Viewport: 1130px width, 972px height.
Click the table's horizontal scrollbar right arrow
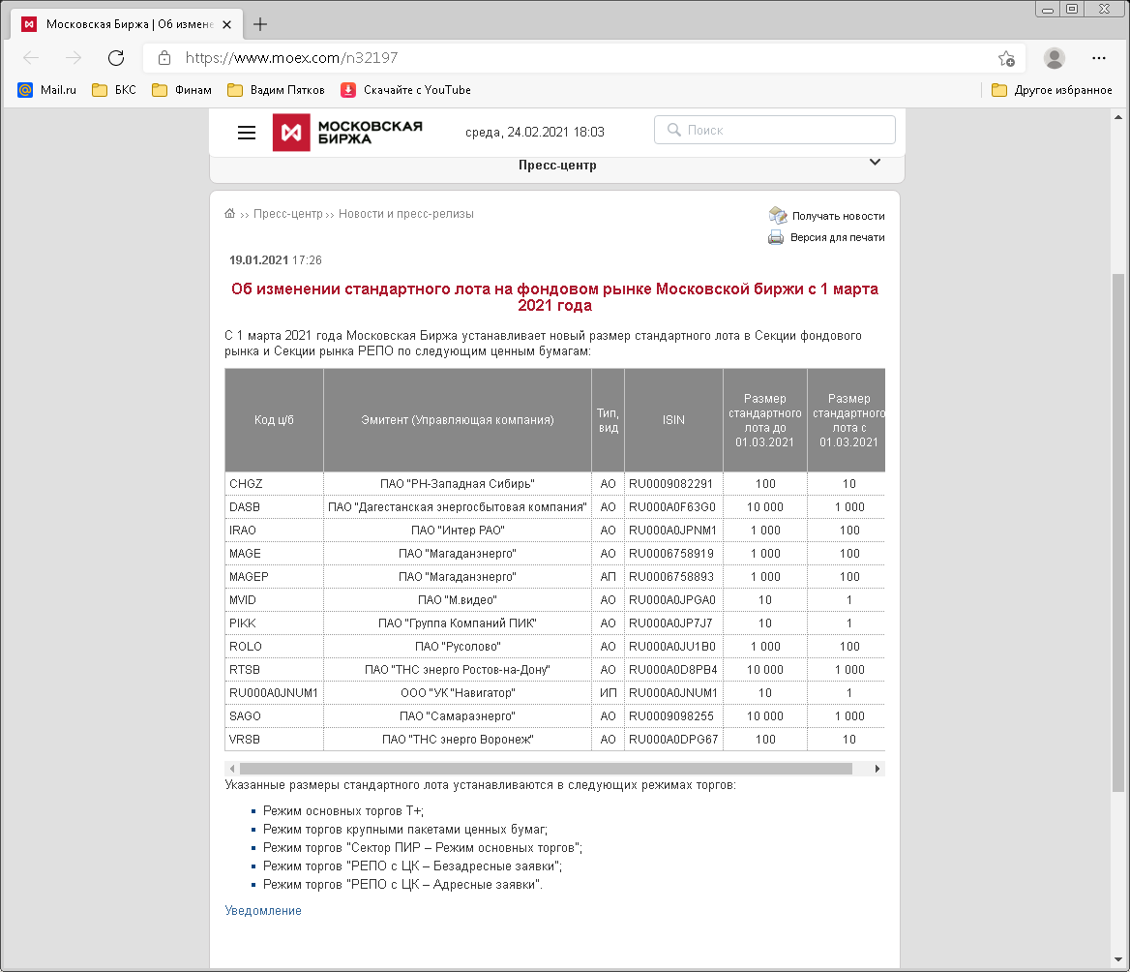tap(877, 769)
